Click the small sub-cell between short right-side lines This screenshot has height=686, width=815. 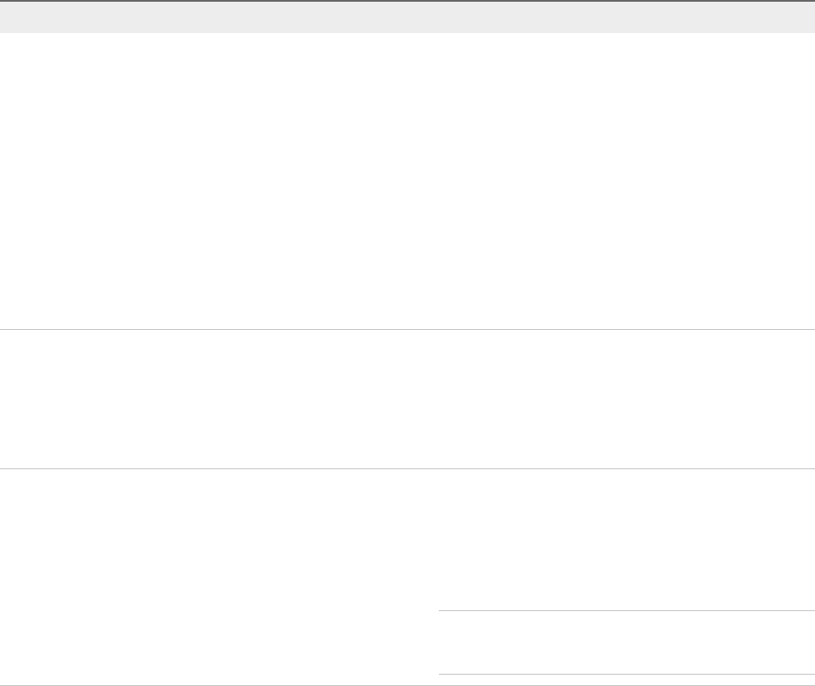(x=627, y=642)
